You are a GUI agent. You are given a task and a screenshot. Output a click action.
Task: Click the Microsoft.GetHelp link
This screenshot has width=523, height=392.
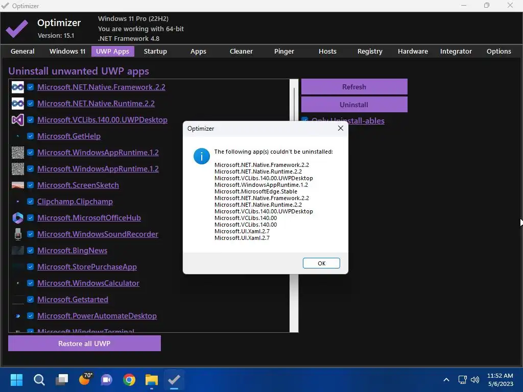[x=69, y=136]
